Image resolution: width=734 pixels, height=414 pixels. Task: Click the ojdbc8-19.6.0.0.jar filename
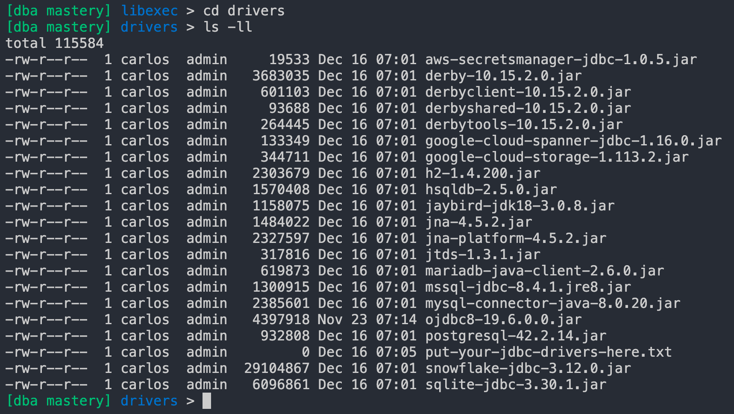click(502, 319)
